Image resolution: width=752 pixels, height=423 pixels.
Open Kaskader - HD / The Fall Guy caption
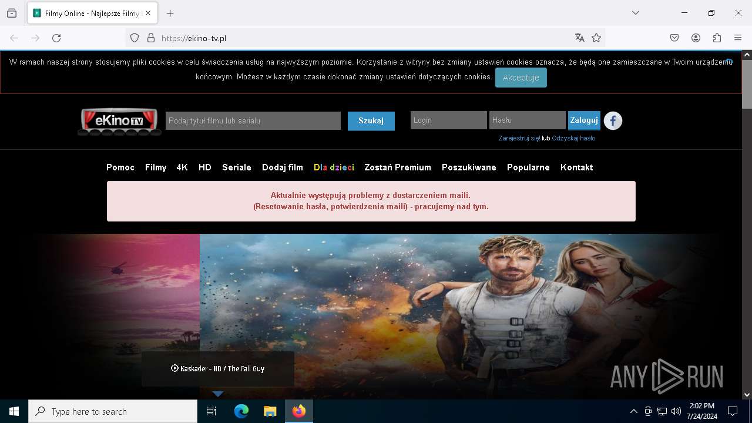(x=218, y=369)
